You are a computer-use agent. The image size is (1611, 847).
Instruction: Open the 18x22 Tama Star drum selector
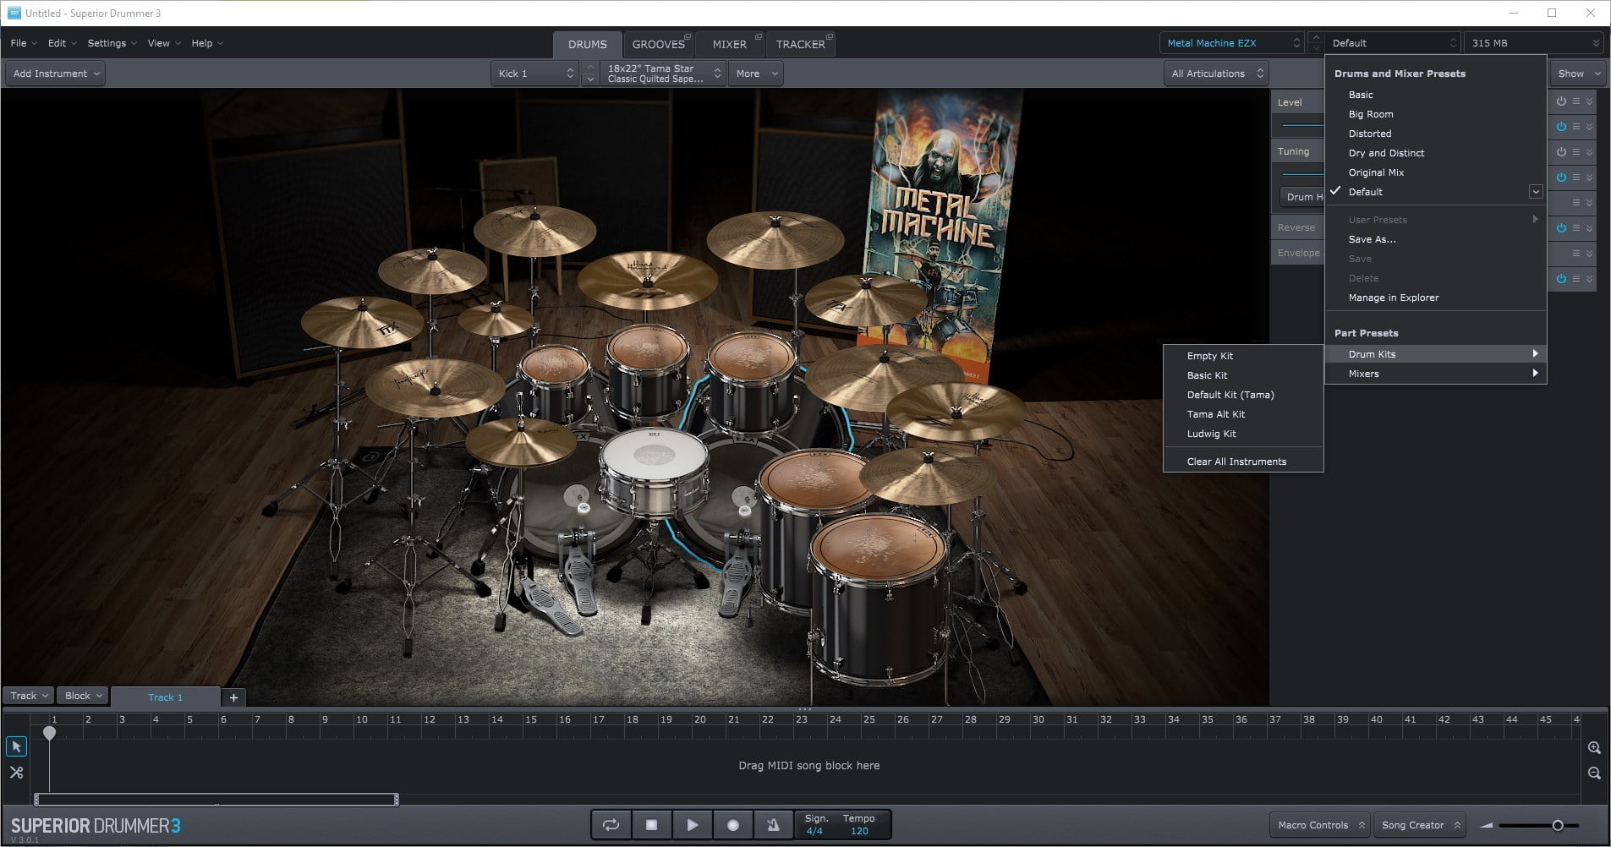click(x=664, y=74)
